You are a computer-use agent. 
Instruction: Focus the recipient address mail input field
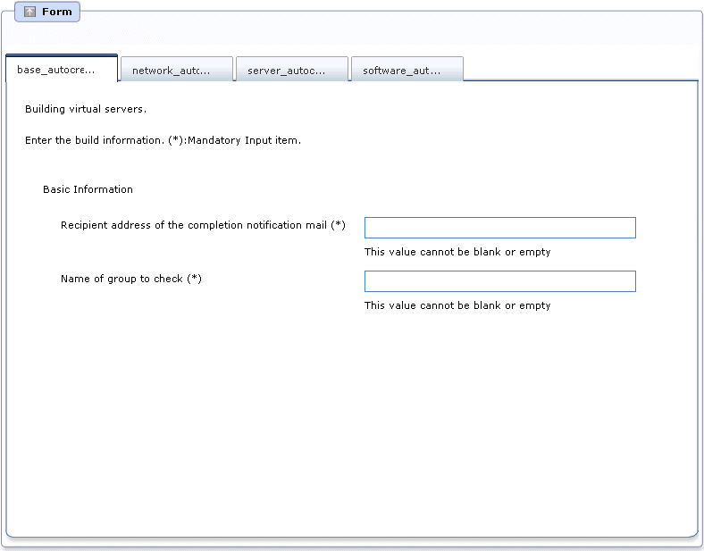500,228
